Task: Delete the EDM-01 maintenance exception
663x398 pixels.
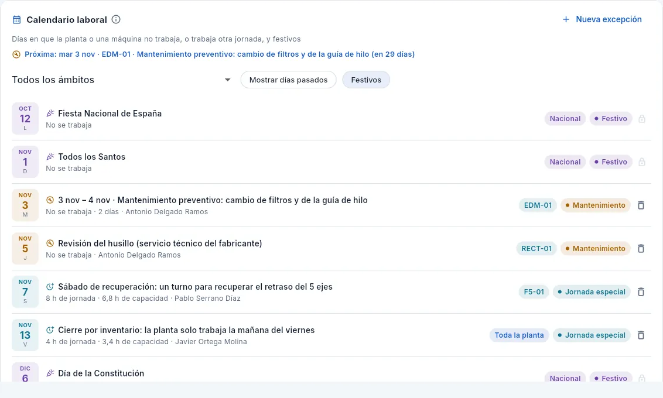Action: (x=641, y=205)
